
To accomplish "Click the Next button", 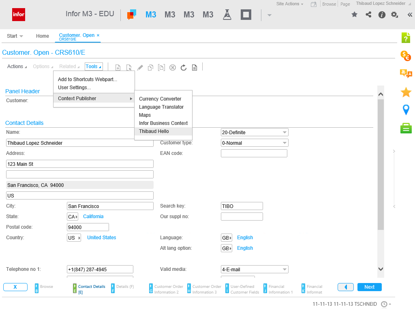I will pyautogui.click(x=369, y=287).
